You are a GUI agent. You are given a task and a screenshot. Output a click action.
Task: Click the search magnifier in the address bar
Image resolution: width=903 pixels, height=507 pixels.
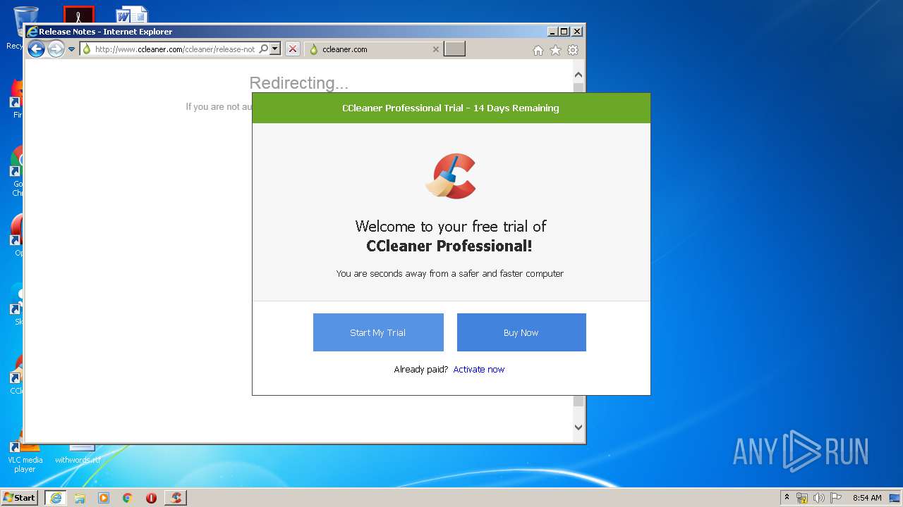coord(264,49)
